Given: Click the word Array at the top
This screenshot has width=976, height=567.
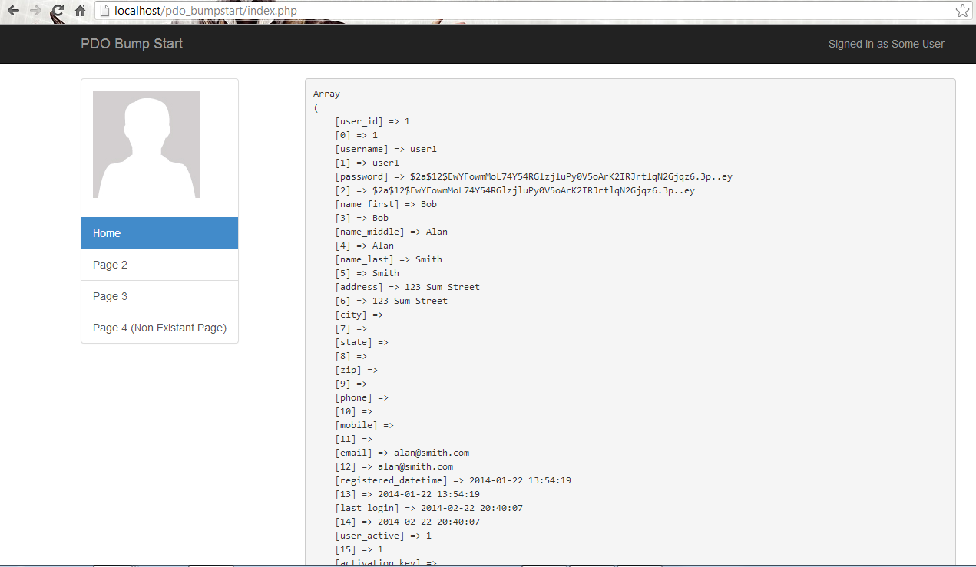Looking at the screenshot, I should click(x=326, y=94).
